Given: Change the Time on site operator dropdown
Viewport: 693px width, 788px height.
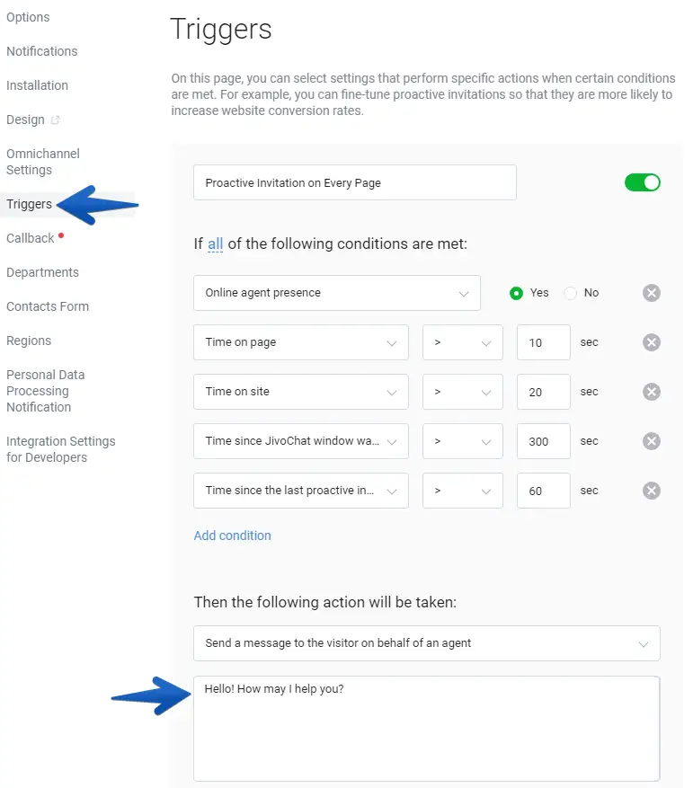Looking at the screenshot, I should (x=462, y=392).
